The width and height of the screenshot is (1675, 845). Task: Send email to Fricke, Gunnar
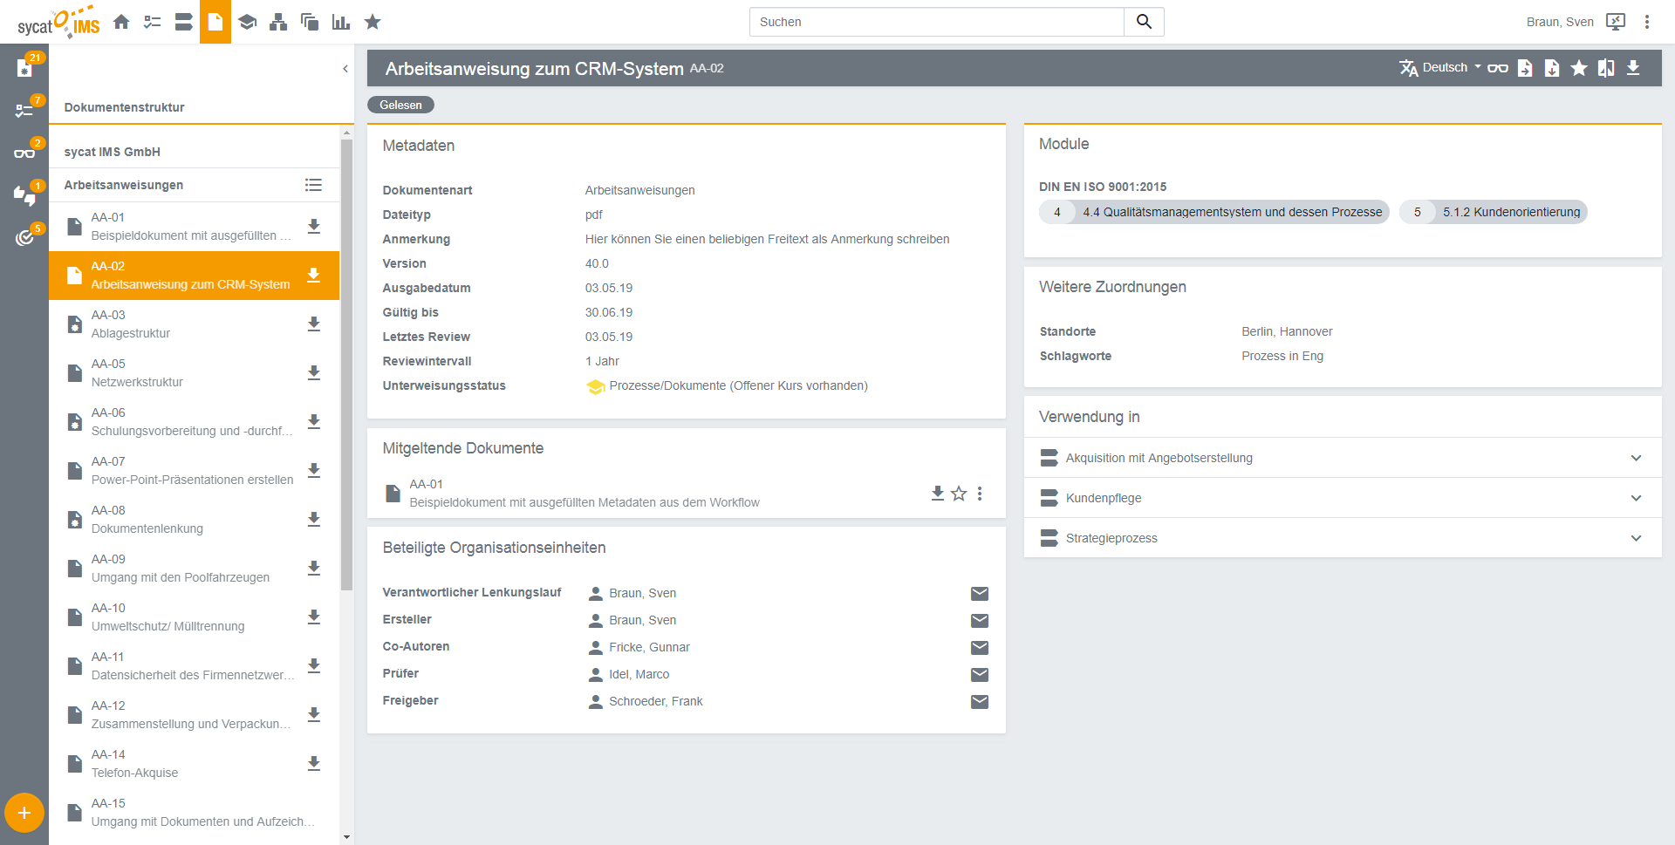click(x=980, y=648)
